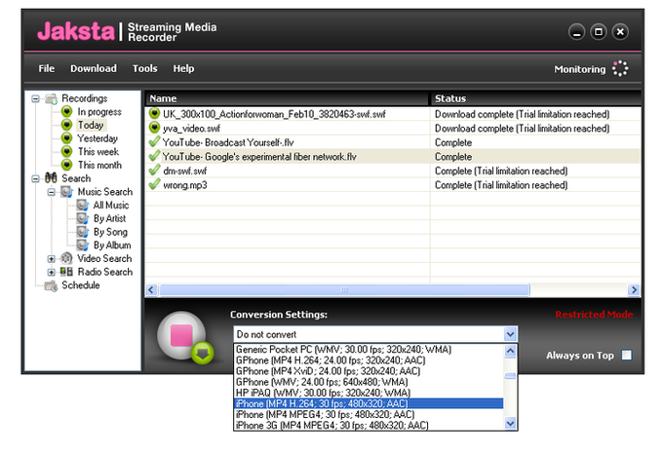Choose iPhone MP4 H.264 option
The width and height of the screenshot is (663, 453).
pos(369,403)
